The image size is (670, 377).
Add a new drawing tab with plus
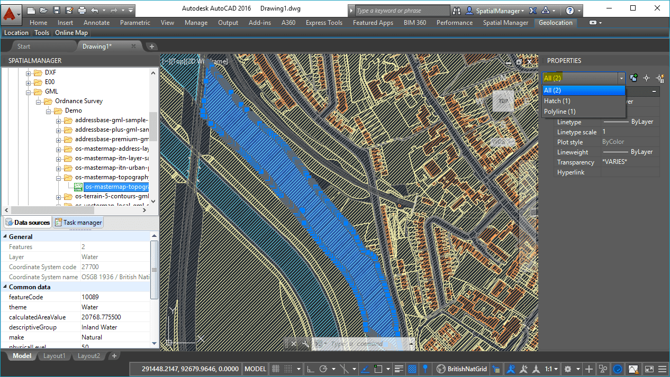pyautogui.click(x=151, y=47)
